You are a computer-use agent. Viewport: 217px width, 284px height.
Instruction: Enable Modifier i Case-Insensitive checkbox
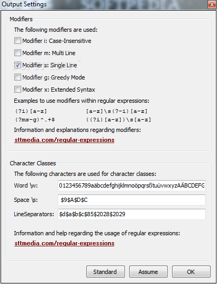(17, 41)
